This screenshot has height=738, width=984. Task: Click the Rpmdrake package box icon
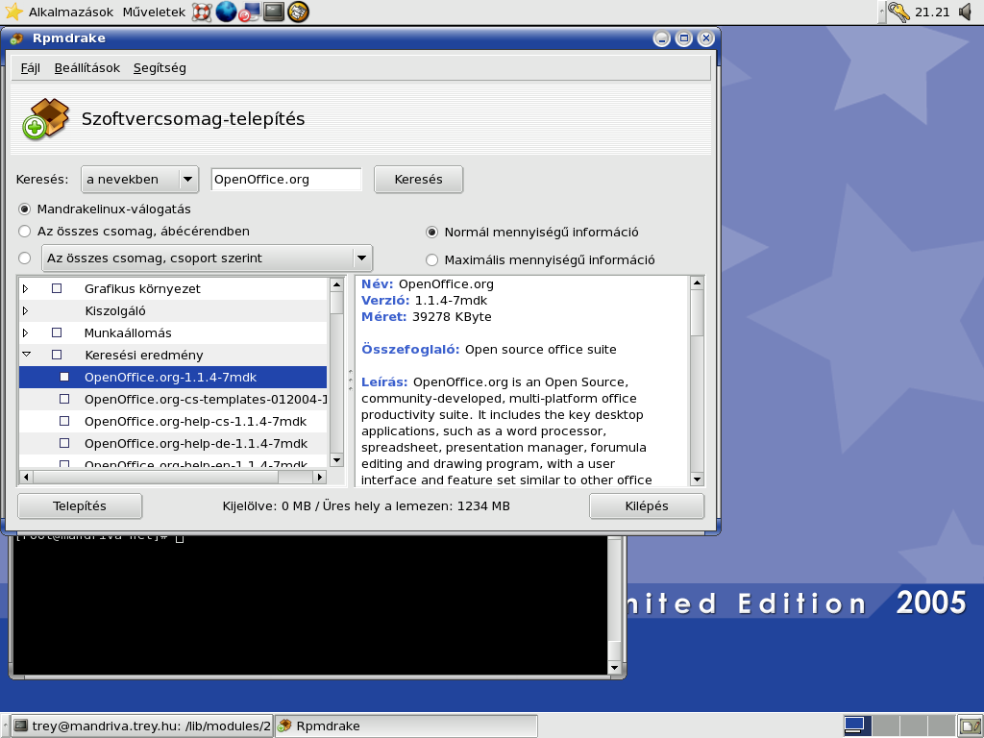pos(46,118)
